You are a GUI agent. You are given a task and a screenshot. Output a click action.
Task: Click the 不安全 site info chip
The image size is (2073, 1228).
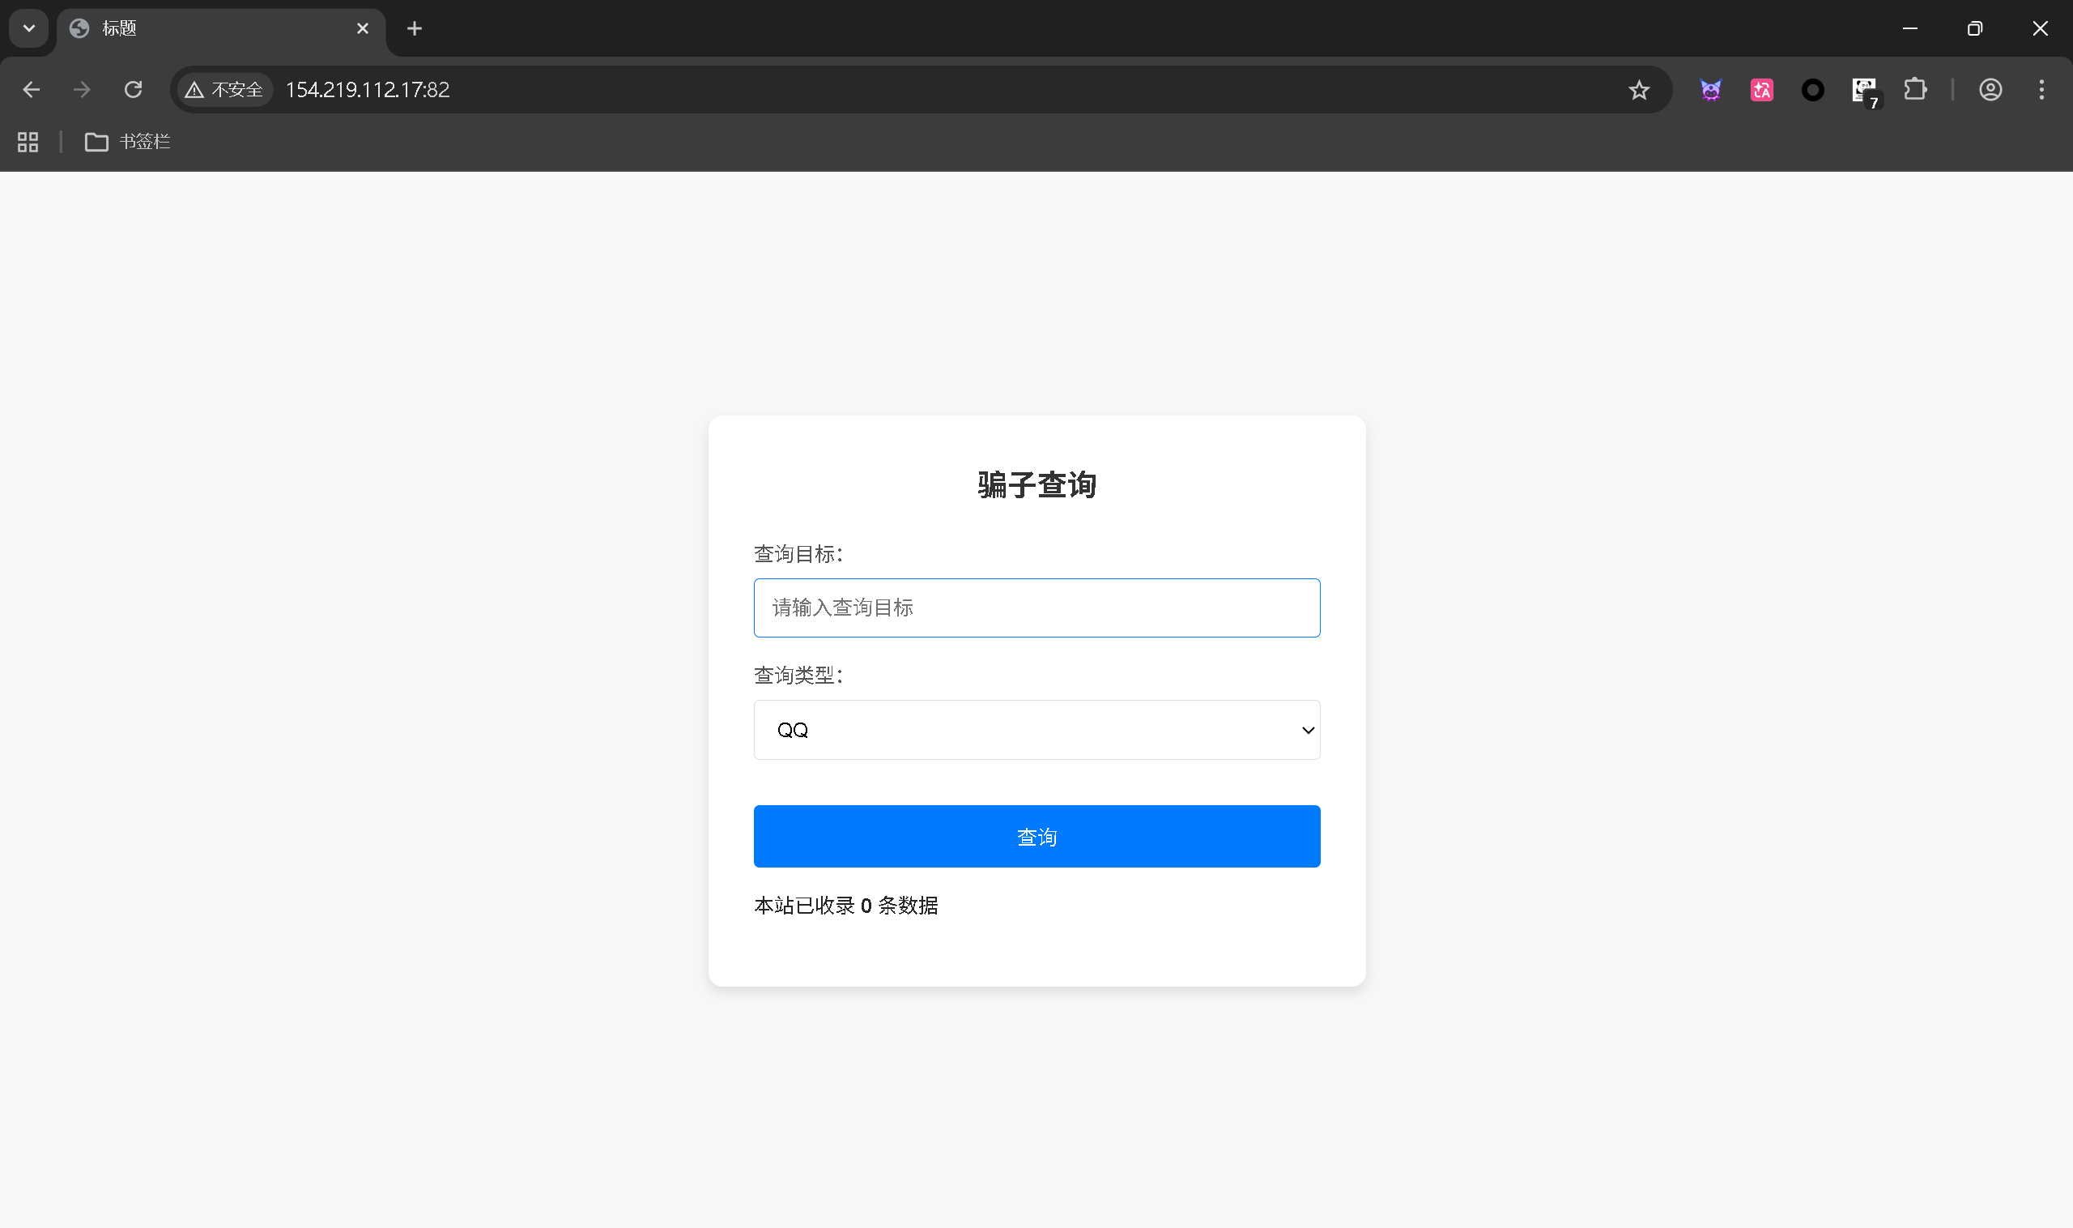point(225,89)
